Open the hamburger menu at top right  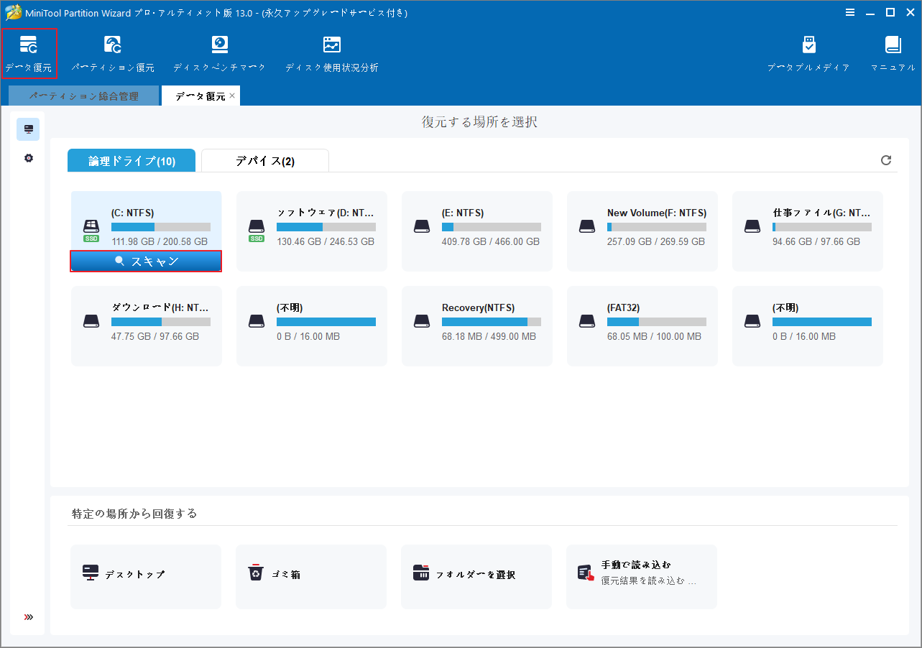click(850, 12)
